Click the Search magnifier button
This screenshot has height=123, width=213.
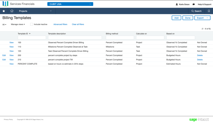click(x=196, y=11)
